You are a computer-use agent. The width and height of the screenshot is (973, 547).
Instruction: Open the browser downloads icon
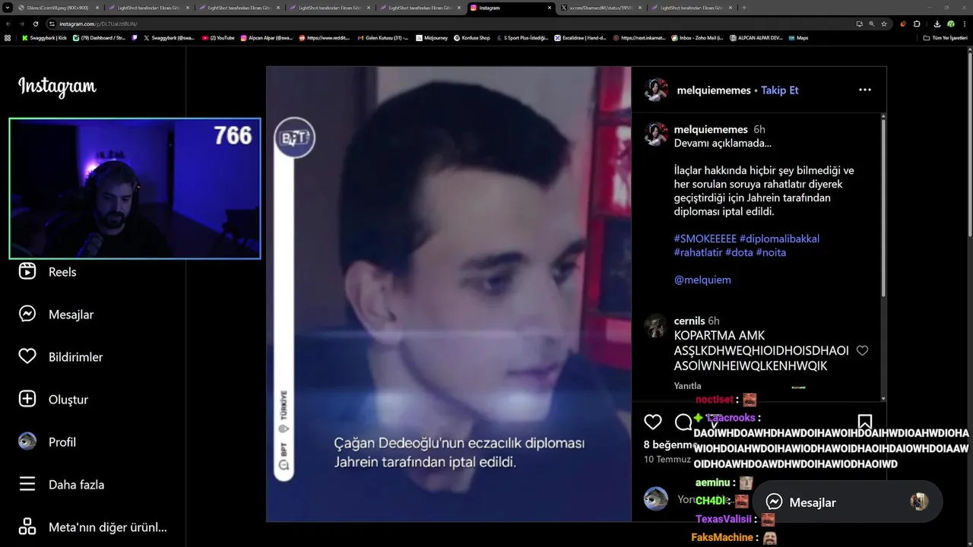click(x=937, y=24)
